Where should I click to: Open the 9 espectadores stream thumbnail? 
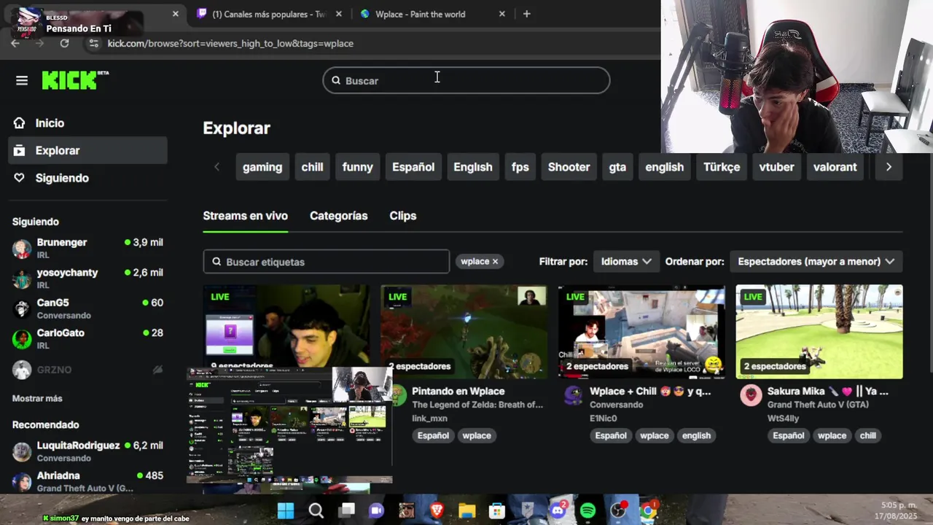pos(286,326)
